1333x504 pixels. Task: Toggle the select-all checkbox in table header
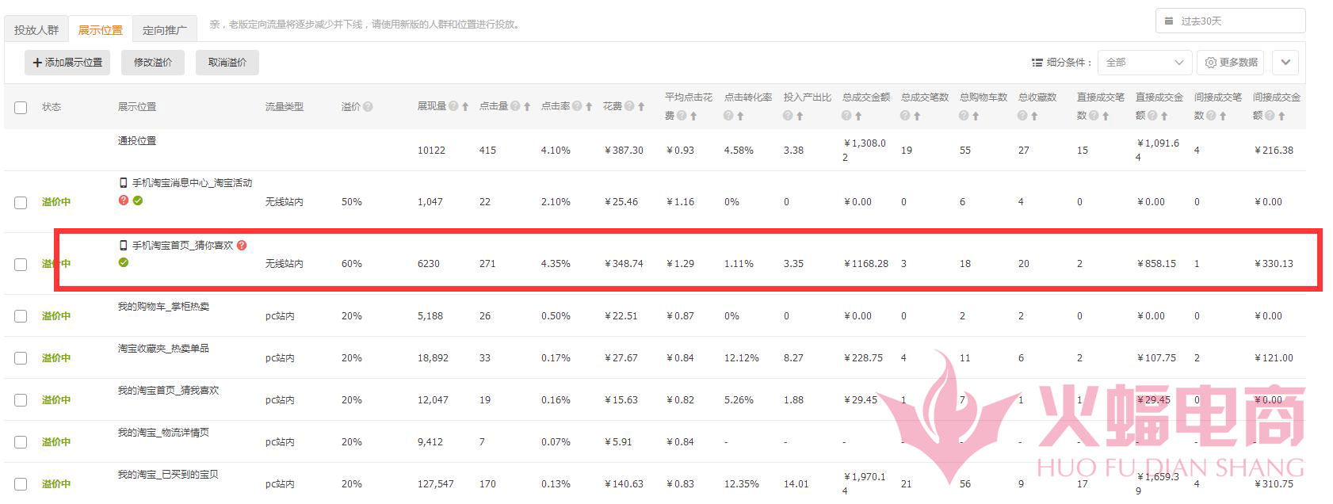[x=21, y=108]
